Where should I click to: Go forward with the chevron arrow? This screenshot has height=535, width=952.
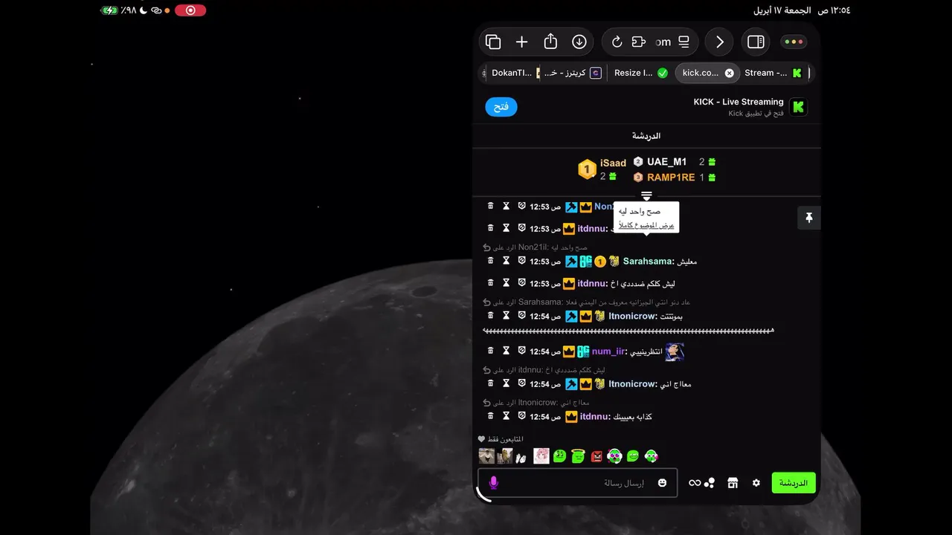coord(719,42)
